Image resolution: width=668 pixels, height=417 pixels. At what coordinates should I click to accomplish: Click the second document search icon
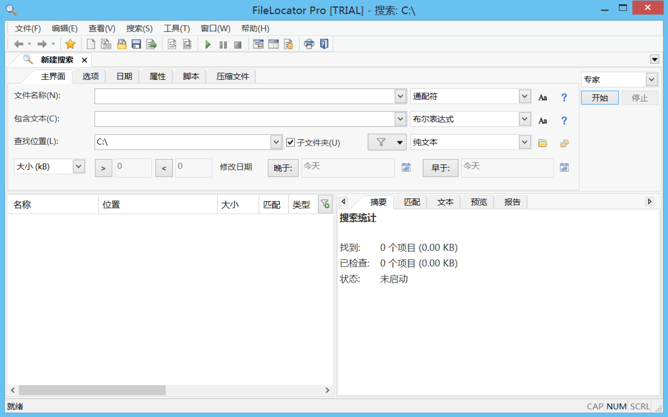[x=187, y=44]
